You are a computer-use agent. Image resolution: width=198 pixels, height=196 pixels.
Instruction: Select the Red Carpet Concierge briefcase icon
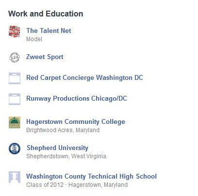(x=15, y=78)
